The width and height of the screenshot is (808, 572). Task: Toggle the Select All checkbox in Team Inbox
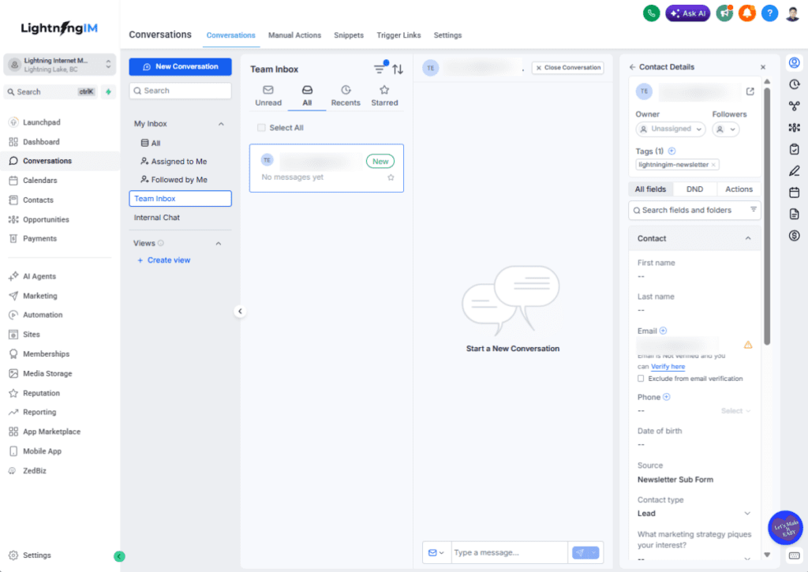(x=261, y=127)
